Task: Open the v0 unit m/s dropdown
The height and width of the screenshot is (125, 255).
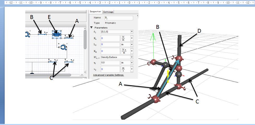Action: pos(132,69)
